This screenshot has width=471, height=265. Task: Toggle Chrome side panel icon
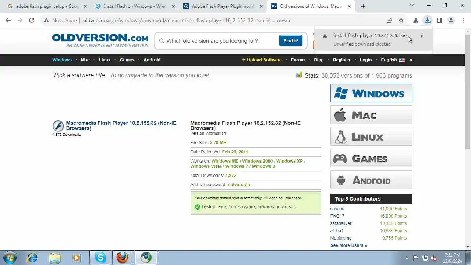[439, 20]
